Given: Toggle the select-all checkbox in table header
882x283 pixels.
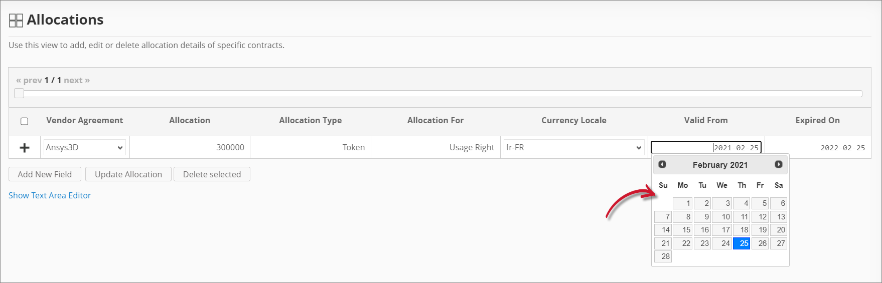Looking at the screenshot, I should (x=24, y=121).
